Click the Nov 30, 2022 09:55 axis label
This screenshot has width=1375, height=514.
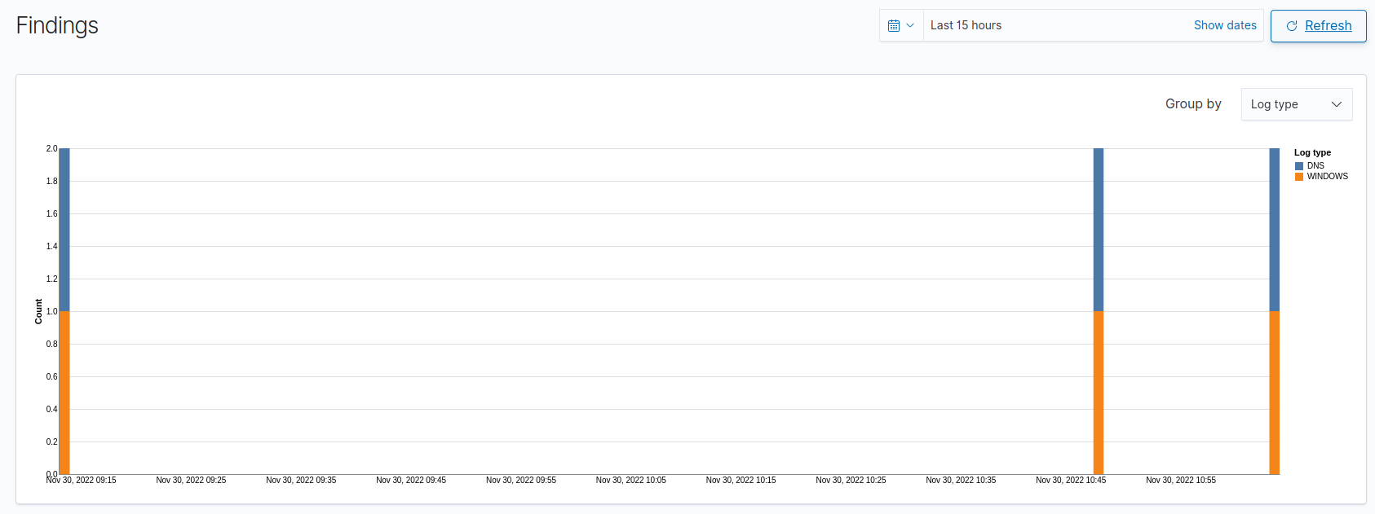pos(521,481)
